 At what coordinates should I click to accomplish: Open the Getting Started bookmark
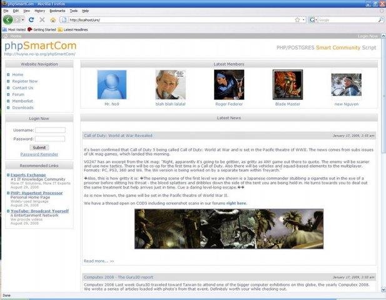coord(42,29)
